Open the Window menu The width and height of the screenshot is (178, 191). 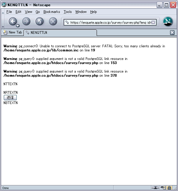(81, 12)
